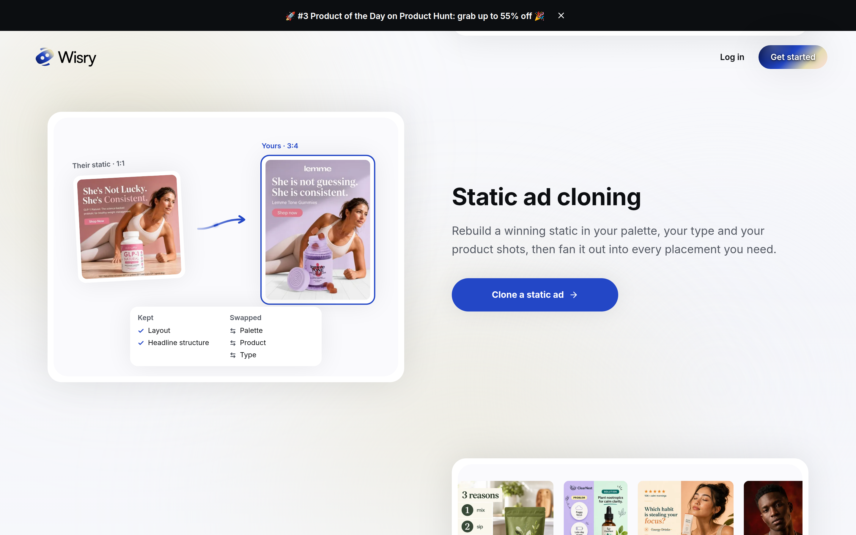Click the Get started button
This screenshot has width=856, height=535.
click(793, 57)
